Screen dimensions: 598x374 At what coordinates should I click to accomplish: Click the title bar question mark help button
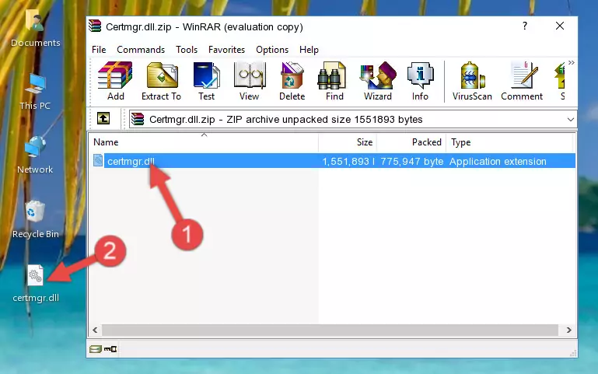tap(525, 26)
